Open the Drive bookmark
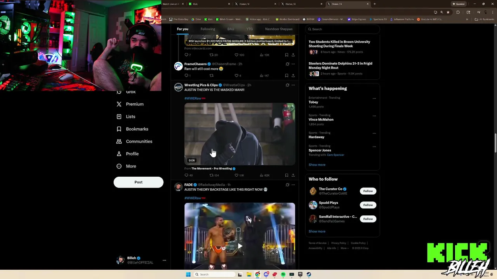This screenshot has height=279, width=497. 196,19
